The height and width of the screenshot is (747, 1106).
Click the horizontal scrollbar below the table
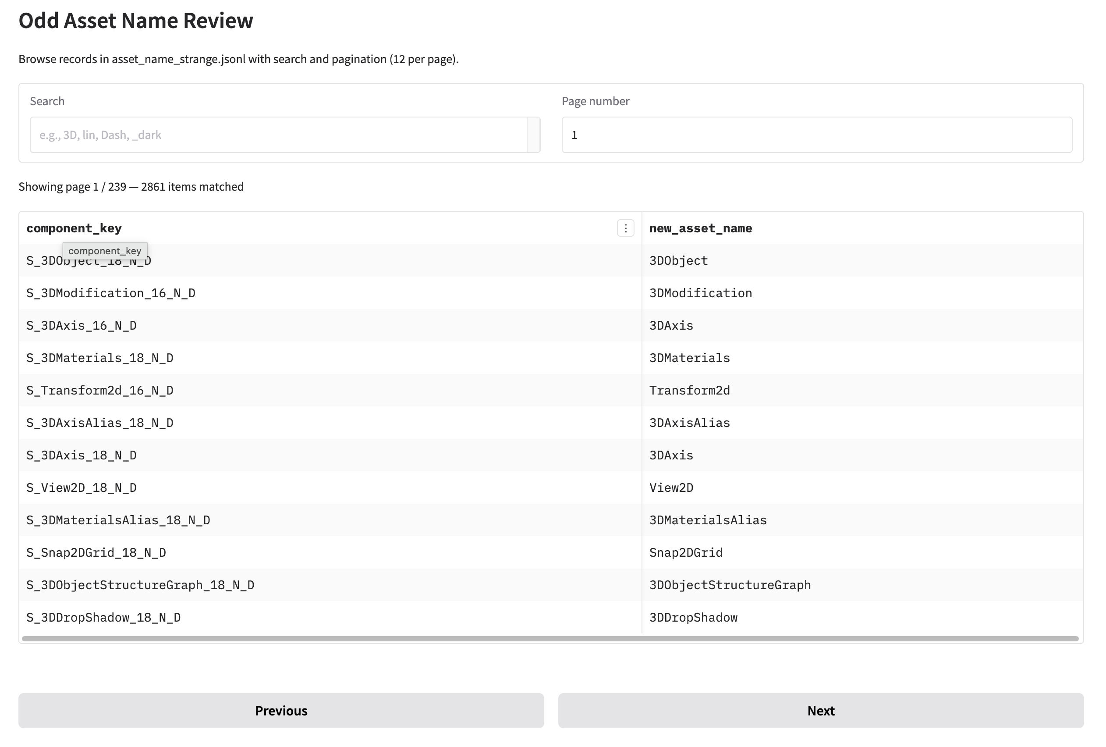(552, 637)
